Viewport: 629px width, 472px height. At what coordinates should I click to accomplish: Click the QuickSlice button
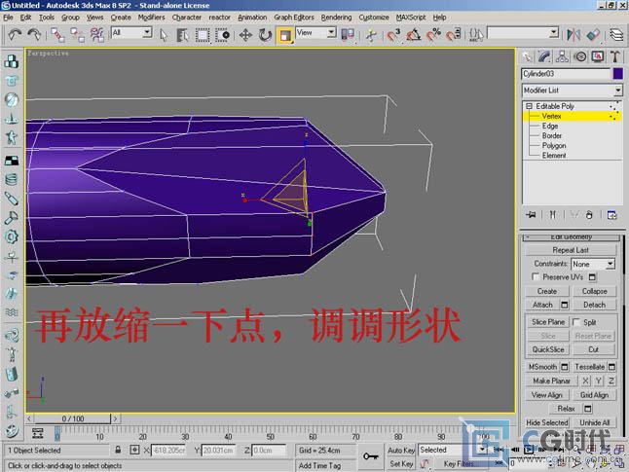coord(547,349)
